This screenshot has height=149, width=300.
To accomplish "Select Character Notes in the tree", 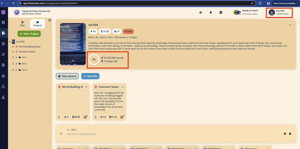I will pyautogui.click(x=27, y=52).
